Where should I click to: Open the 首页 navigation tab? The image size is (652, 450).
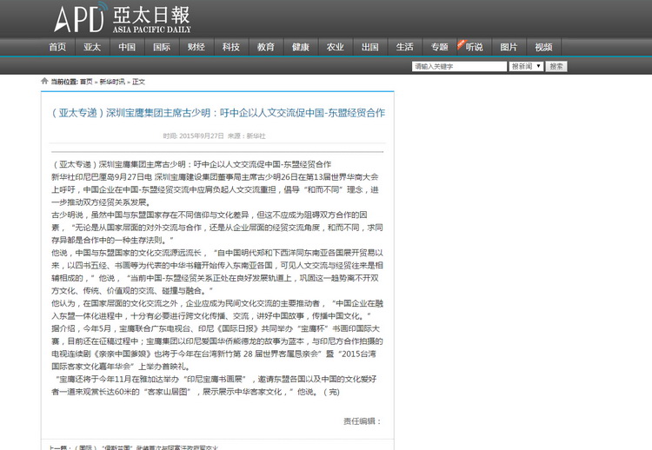(x=57, y=47)
